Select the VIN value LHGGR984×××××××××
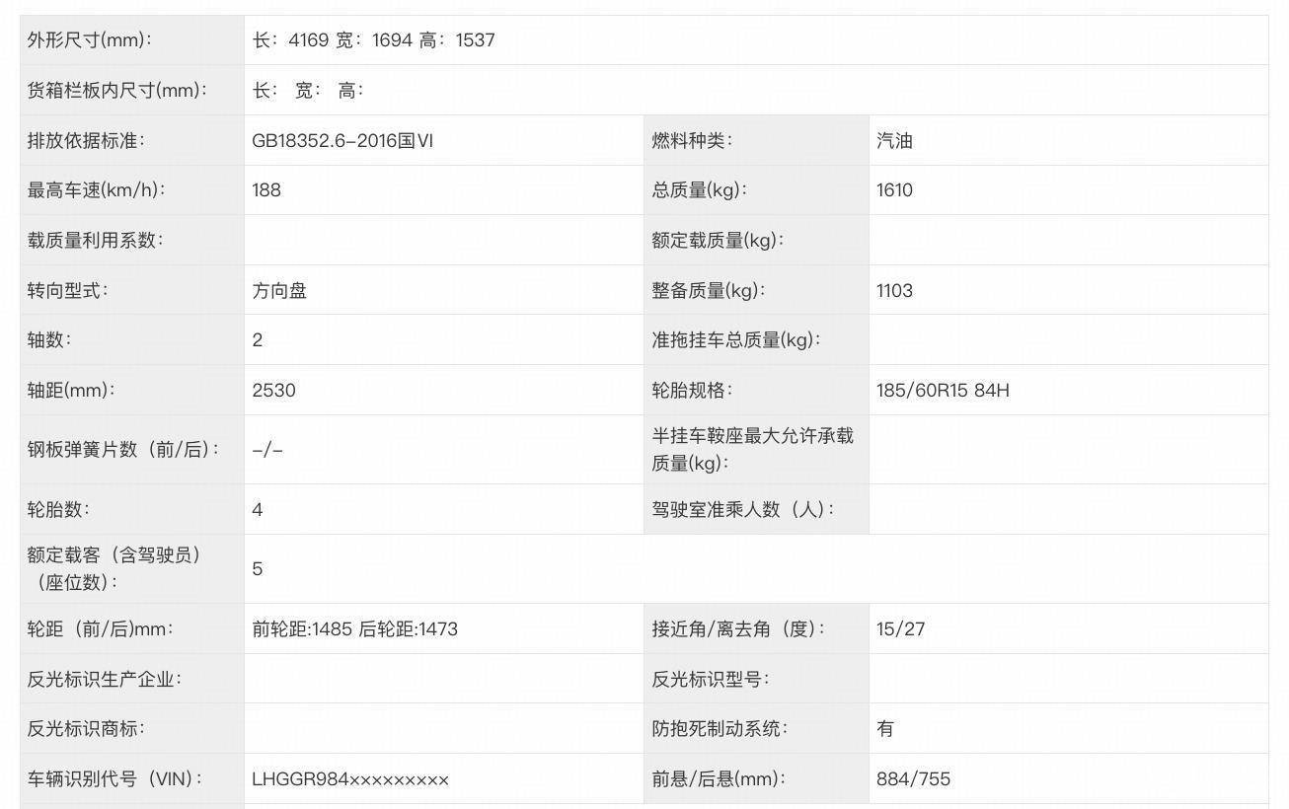 350,779
